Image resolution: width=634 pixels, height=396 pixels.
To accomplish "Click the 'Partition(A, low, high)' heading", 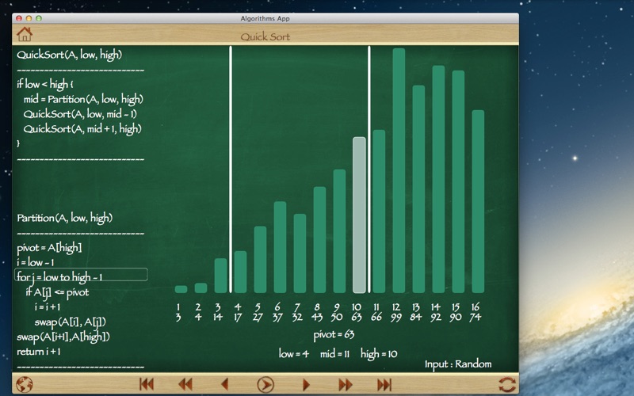I will (65, 219).
